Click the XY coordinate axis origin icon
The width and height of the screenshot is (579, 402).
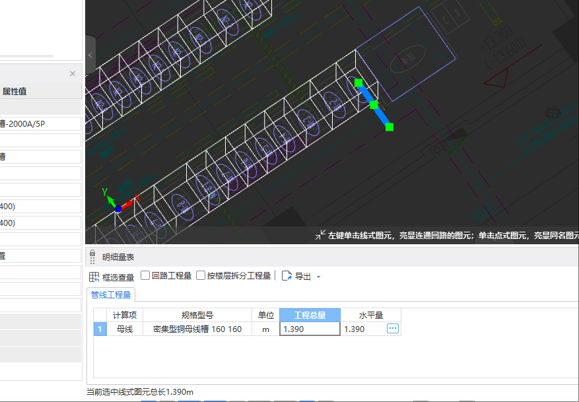pyautogui.click(x=118, y=209)
